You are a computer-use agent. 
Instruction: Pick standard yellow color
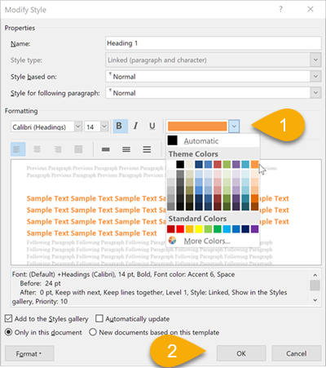click(199, 229)
